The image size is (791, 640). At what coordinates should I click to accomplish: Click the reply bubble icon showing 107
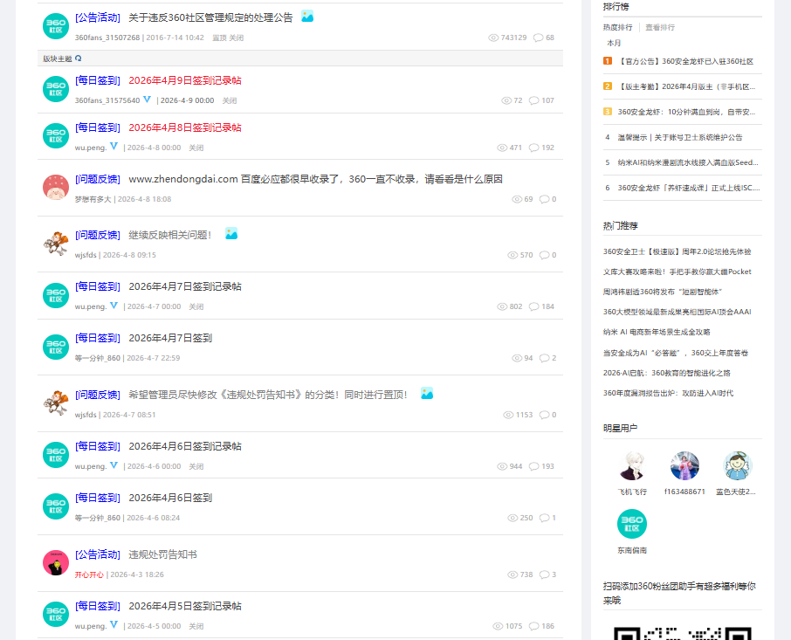[533, 101]
